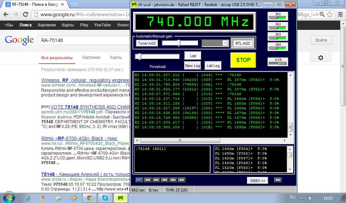Open the Windows Start menu

tap(9, 197)
